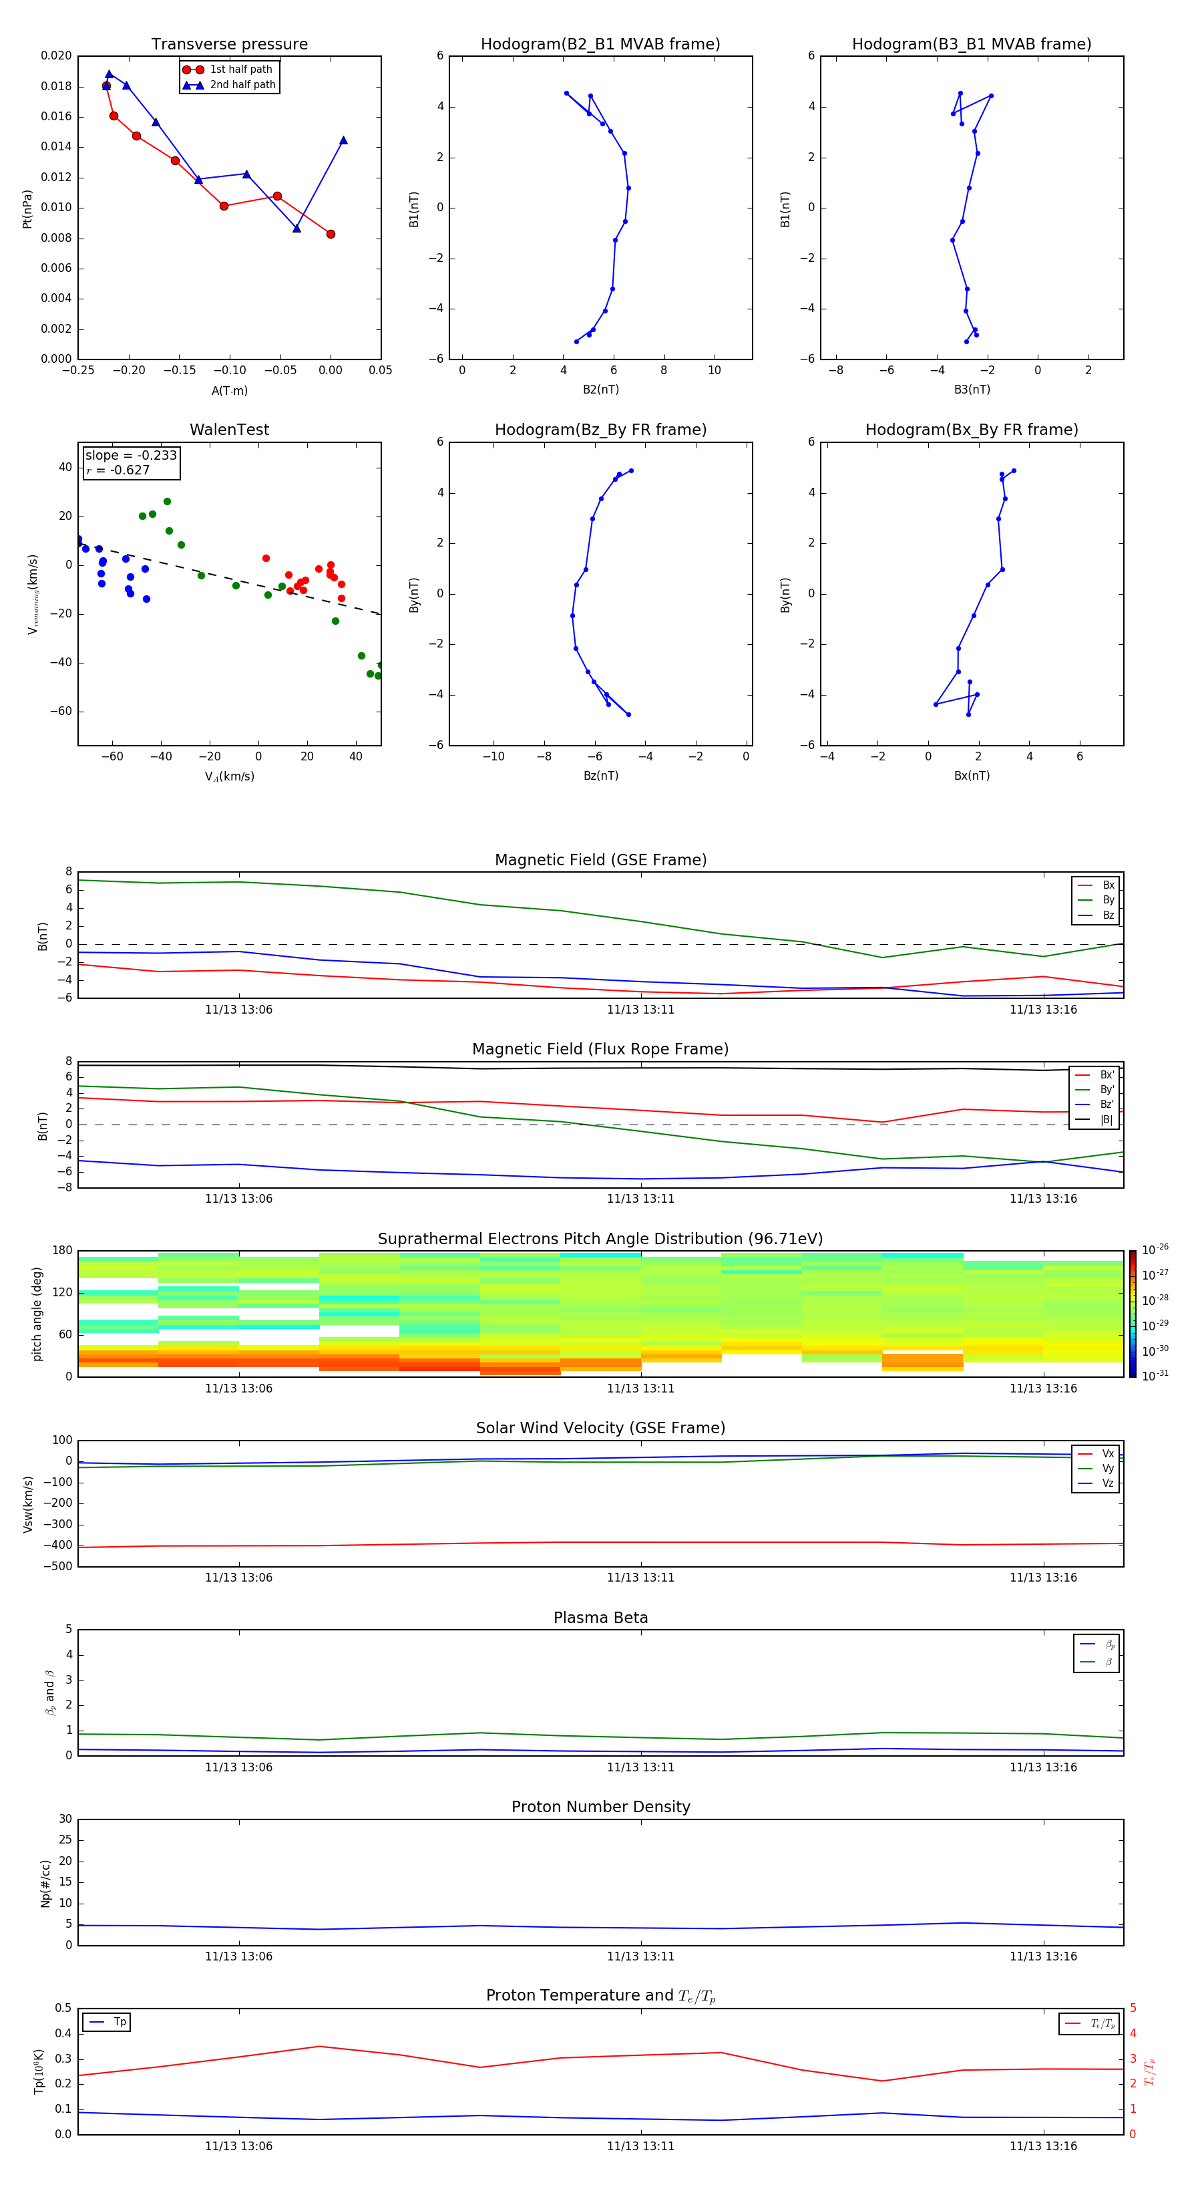1202x2205 pixels.
Task: Select Bz' in the Flux Rope legend
Action: point(1095,1105)
